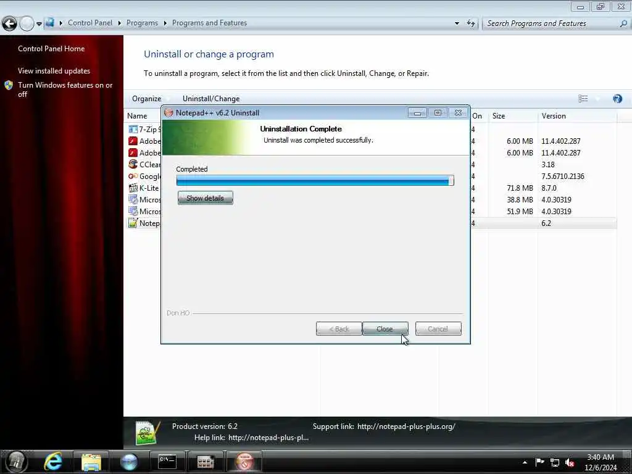Select Programs and Features breadcrumb
The width and height of the screenshot is (632, 474).
point(210,23)
